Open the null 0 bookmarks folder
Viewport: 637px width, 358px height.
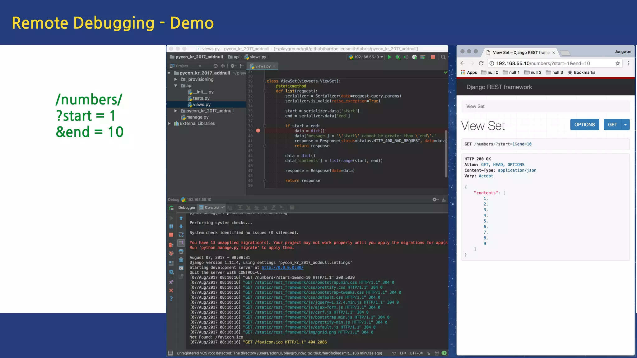(490, 72)
